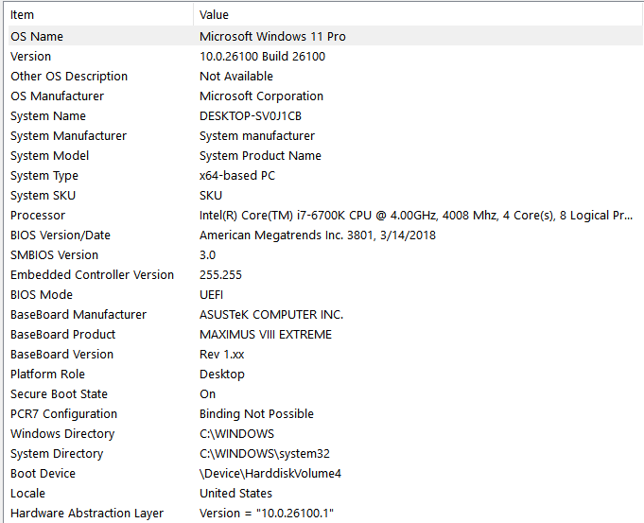Select the System Directory row label
This screenshot has width=644, height=523.
coord(57,454)
